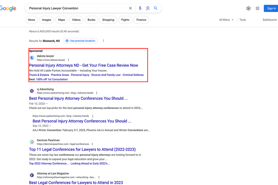The width and height of the screenshot is (278, 185).
Task: Open the Tools options
Action: [x=242, y=20]
